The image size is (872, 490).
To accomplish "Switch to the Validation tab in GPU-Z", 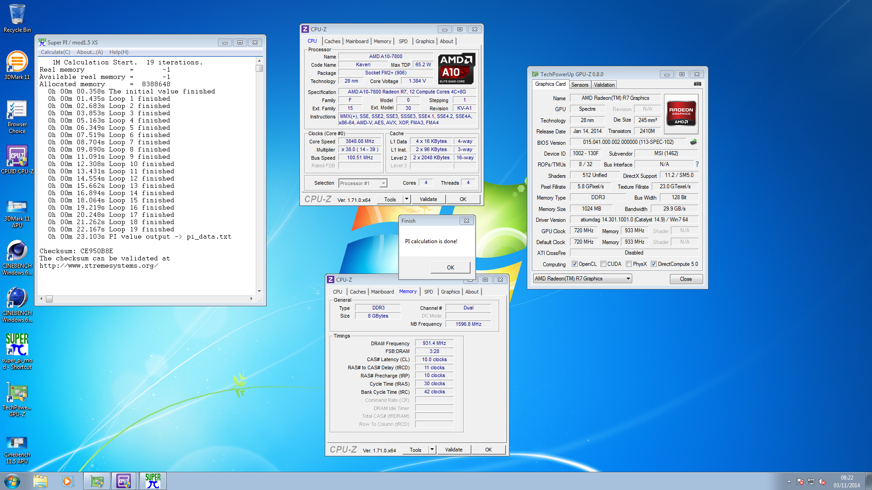I will point(604,85).
